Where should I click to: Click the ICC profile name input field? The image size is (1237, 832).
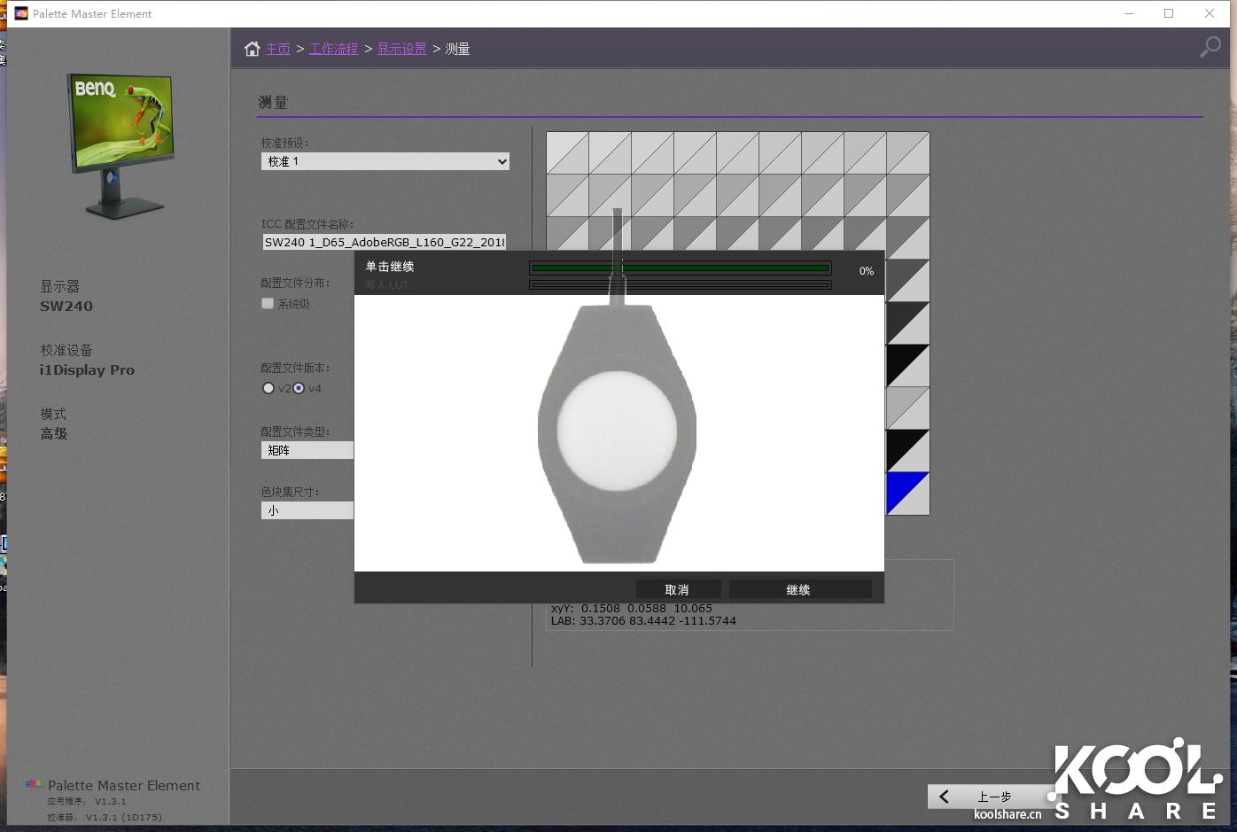(x=383, y=242)
